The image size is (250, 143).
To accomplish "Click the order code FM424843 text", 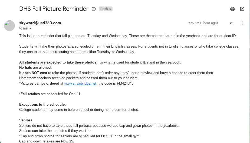I will 125,84.
